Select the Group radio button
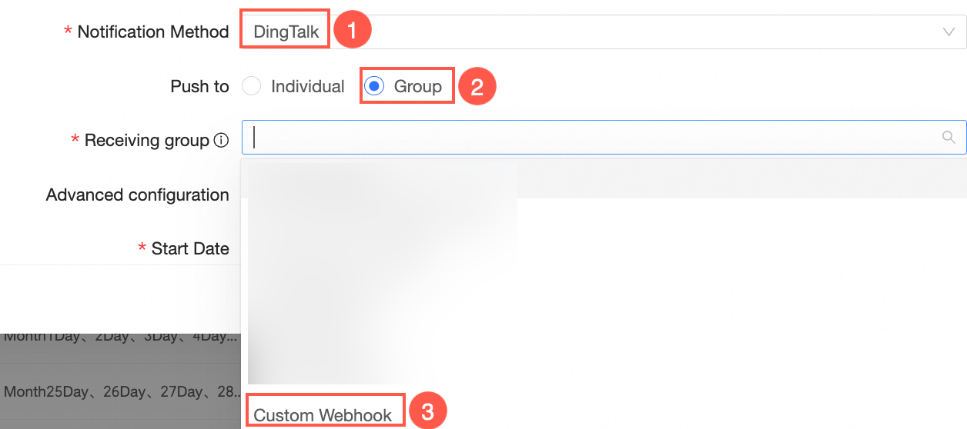Screen dimensions: 967x429 (374, 86)
